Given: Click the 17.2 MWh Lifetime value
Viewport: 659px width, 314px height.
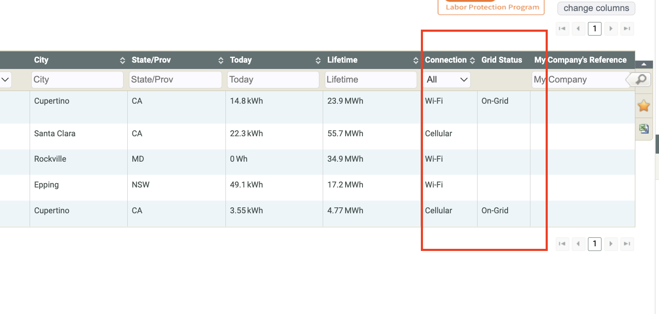Looking at the screenshot, I should [x=345, y=185].
